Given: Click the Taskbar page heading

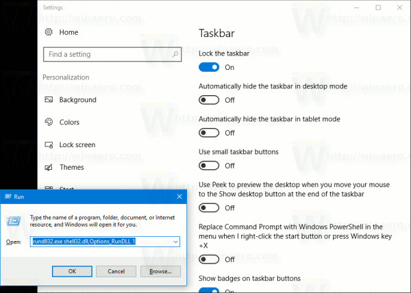Looking at the screenshot, I should (x=216, y=34).
